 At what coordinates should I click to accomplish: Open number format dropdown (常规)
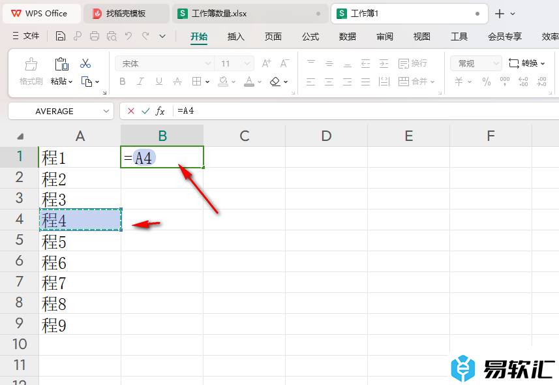[496, 63]
